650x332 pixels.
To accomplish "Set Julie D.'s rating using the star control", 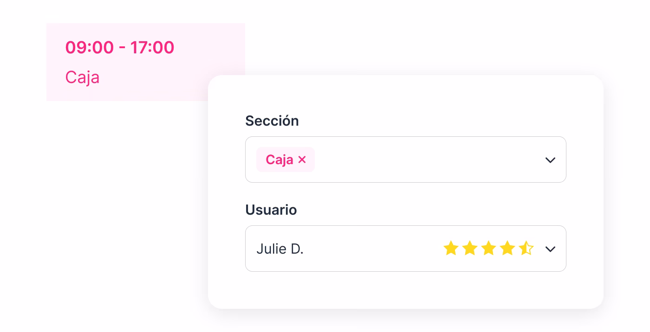I will click(489, 248).
